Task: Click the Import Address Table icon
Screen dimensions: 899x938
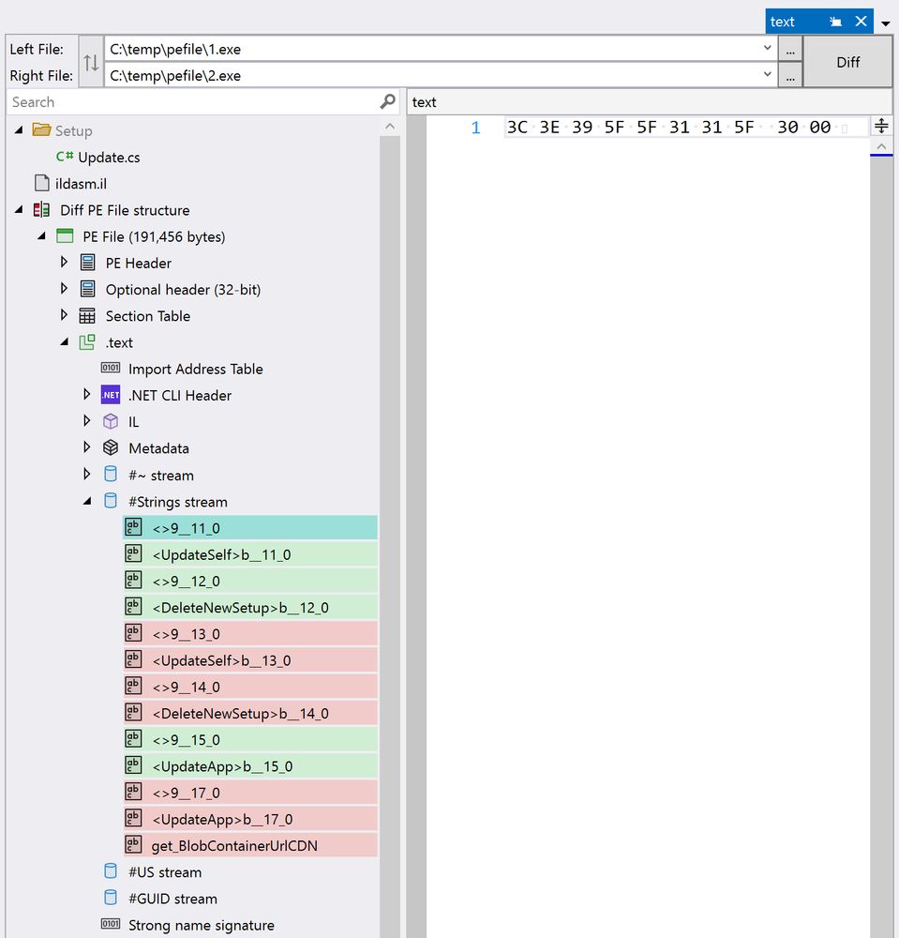Action: (111, 368)
